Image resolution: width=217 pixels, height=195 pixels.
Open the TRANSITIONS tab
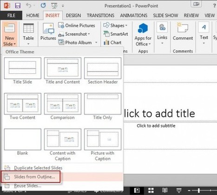click(100, 15)
